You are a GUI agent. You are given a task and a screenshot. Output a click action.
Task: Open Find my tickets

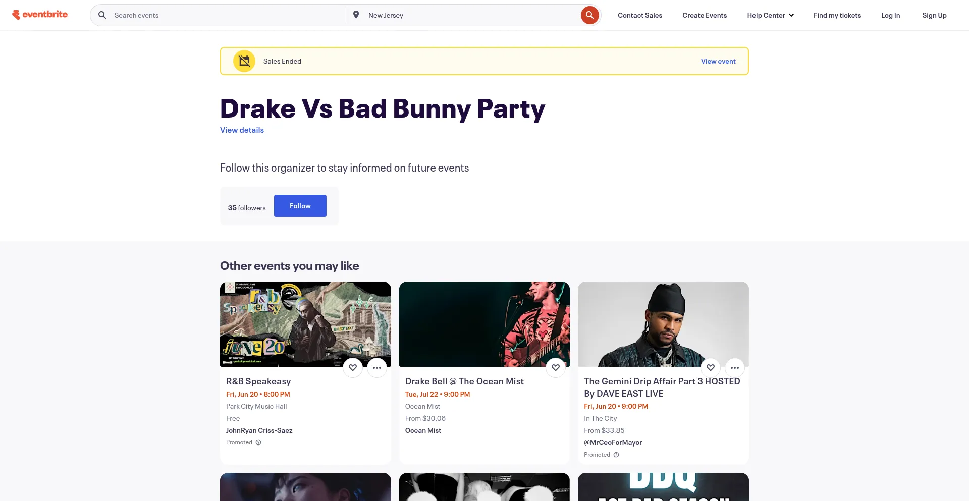(837, 15)
